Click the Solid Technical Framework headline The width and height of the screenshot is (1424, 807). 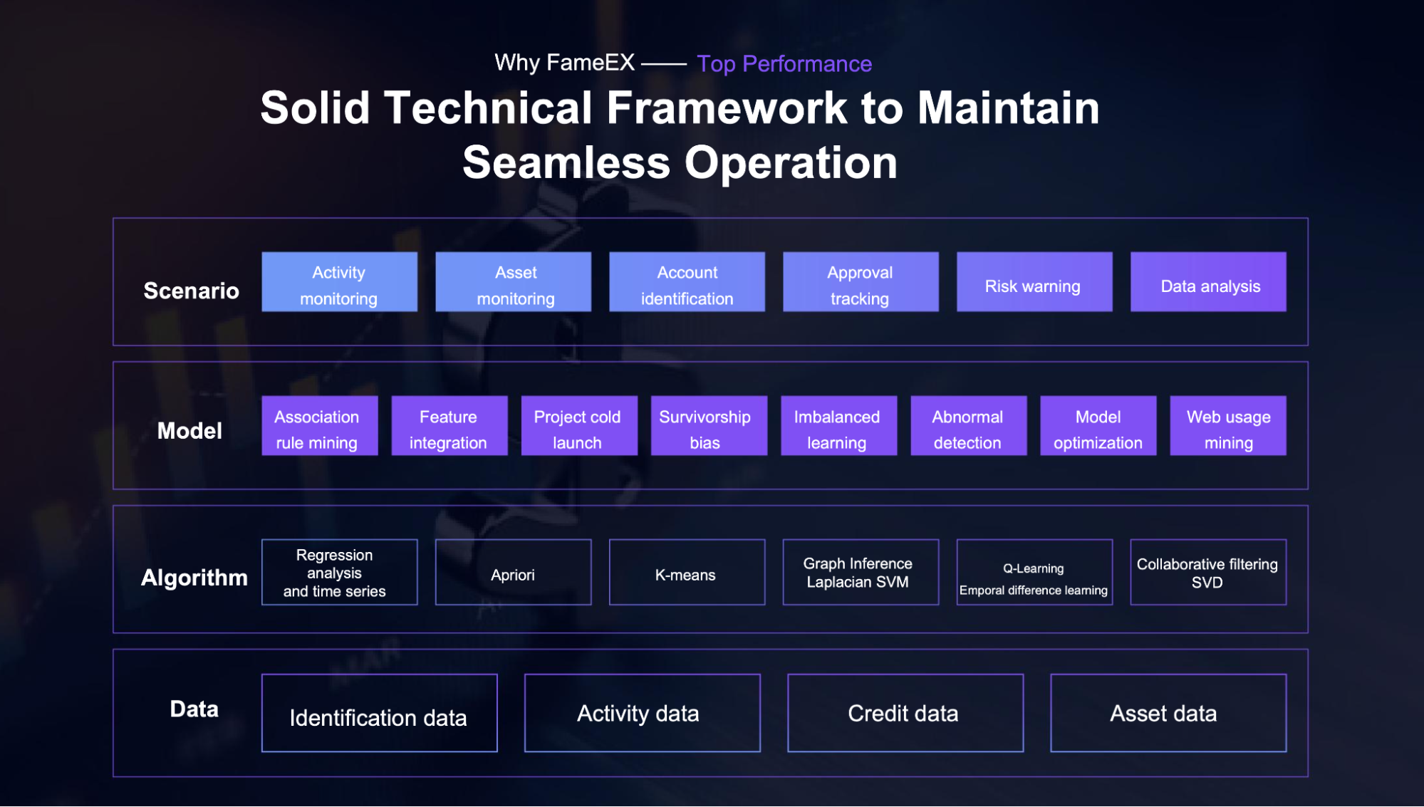[680, 135]
